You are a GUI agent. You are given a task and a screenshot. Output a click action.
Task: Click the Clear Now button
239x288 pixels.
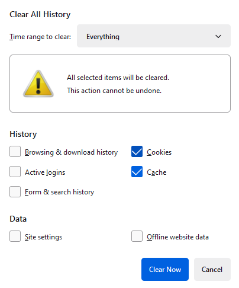[x=165, y=269]
